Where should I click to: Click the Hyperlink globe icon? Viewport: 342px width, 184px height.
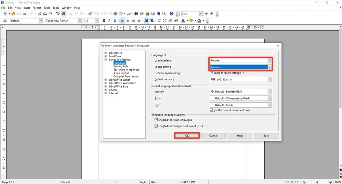click(x=115, y=14)
